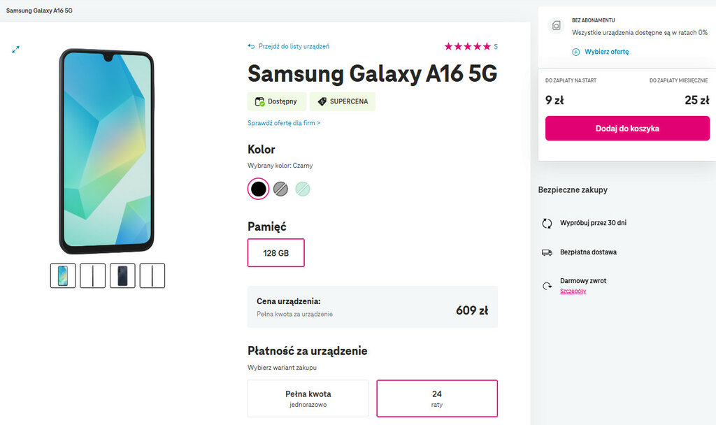Click the 30-day trial circular arrows icon
Image resolution: width=716 pixels, height=425 pixels.
pyautogui.click(x=547, y=224)
